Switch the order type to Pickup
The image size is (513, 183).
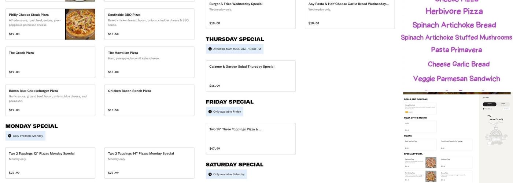[503, 104]
